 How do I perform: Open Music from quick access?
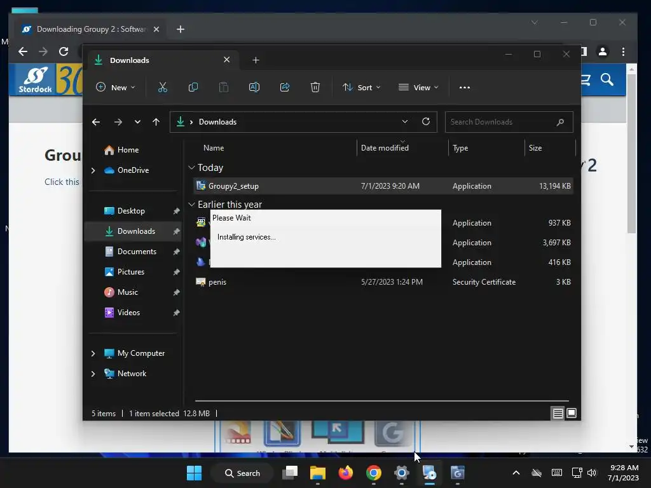coord(127,292)
